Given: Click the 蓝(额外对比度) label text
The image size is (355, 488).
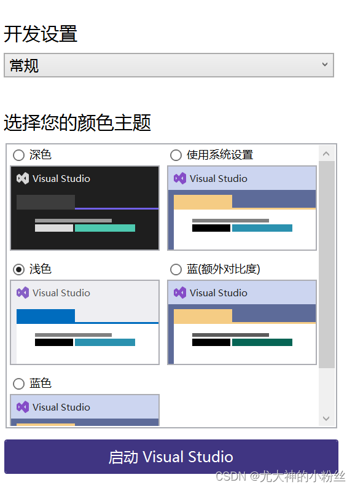Looking at the screenshot, I should pyautogui.click(x=224, y=269).
